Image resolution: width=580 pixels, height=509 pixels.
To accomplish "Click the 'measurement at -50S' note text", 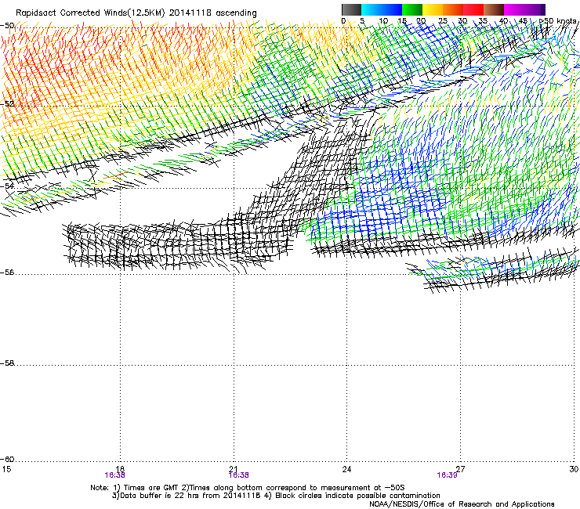I will coord(362,488).
